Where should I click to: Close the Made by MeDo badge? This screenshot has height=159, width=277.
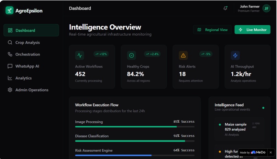coord(270,152)
